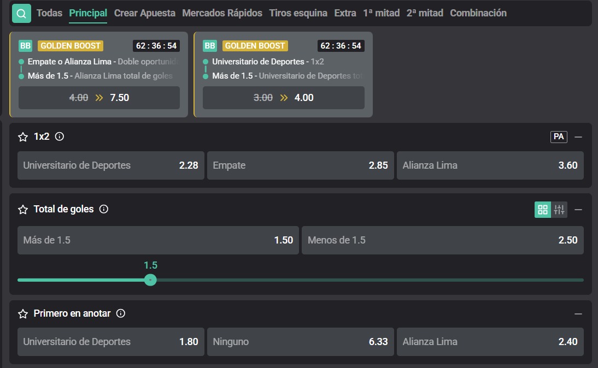The height and width of the screenshot is (368, 598).
Task: Show info for the 1x2 market
Action: (60, 136)
